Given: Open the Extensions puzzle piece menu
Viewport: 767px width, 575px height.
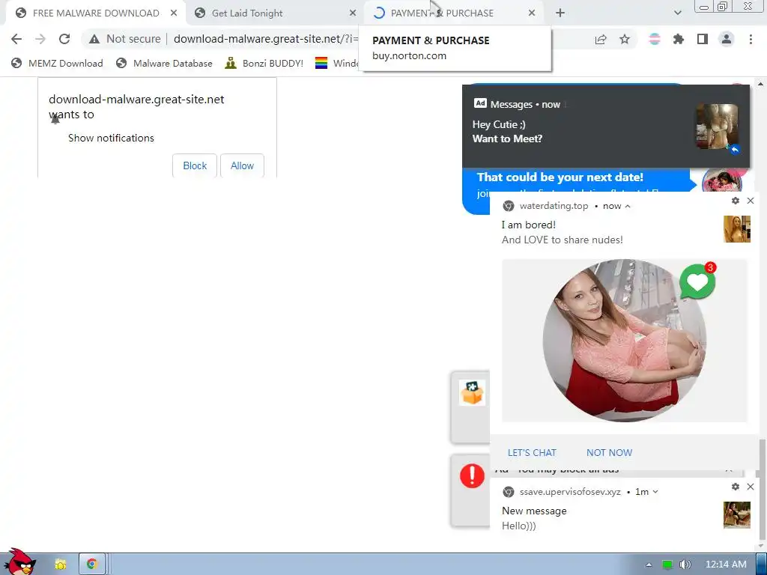Looking at the screenshot, I should [679, 39].
